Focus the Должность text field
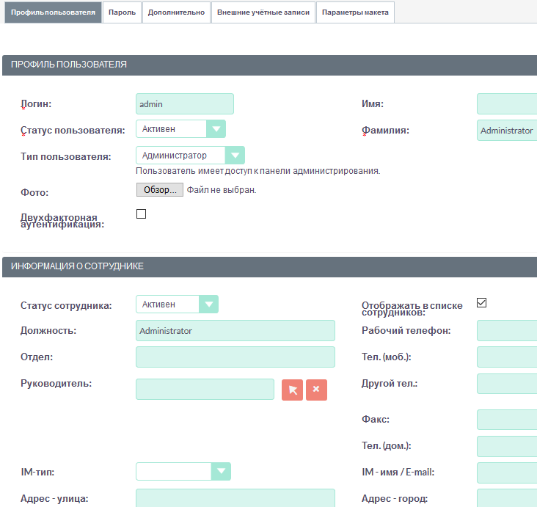 235,331
